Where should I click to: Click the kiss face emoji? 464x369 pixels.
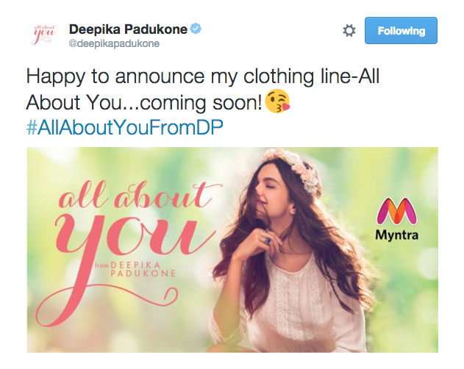point(277,103)
